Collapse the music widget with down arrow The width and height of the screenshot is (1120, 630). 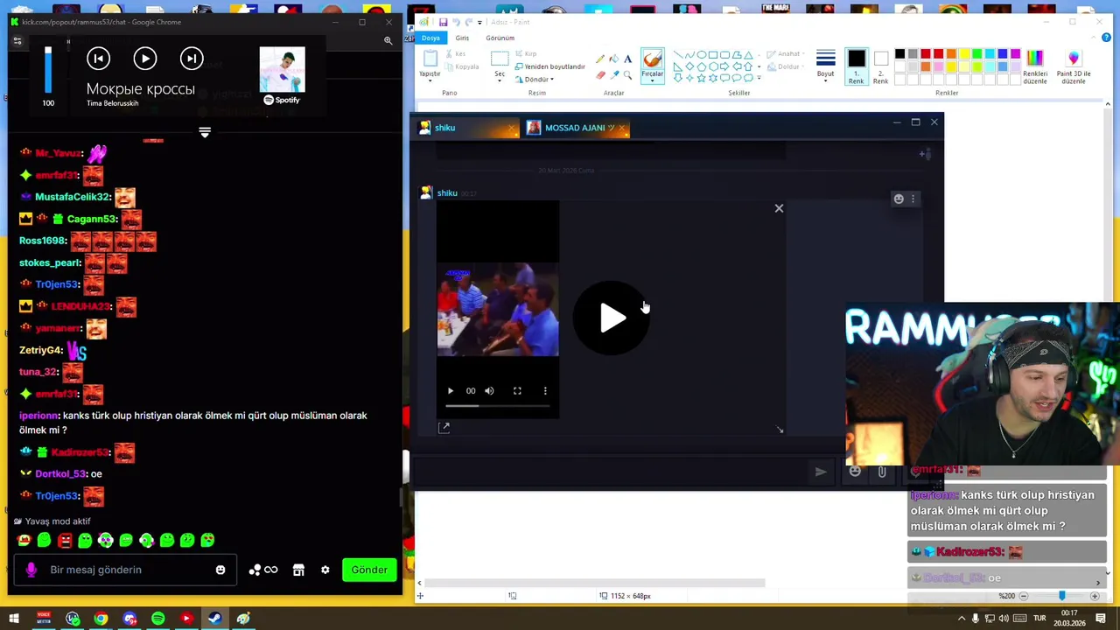(205, 132)
